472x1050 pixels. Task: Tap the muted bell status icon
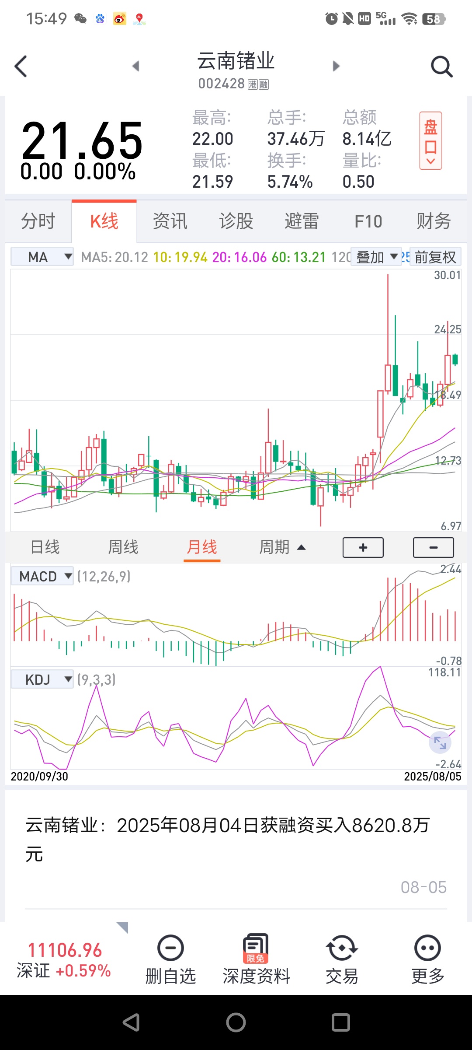click(348, 18)
